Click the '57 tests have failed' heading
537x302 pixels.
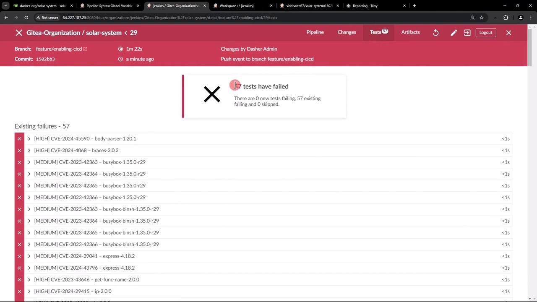(261, 86)
